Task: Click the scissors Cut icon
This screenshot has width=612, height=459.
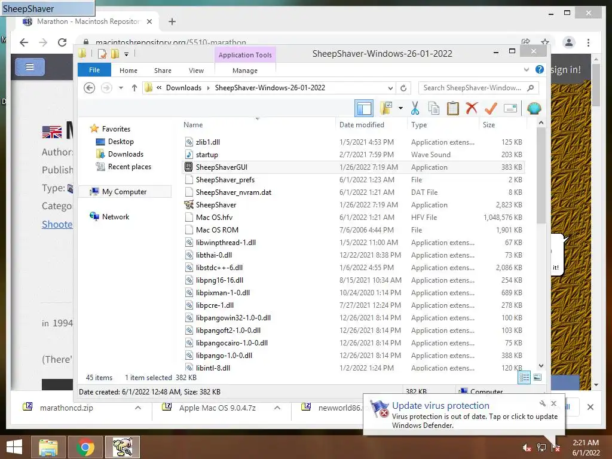Action: [x=415, y=108]
